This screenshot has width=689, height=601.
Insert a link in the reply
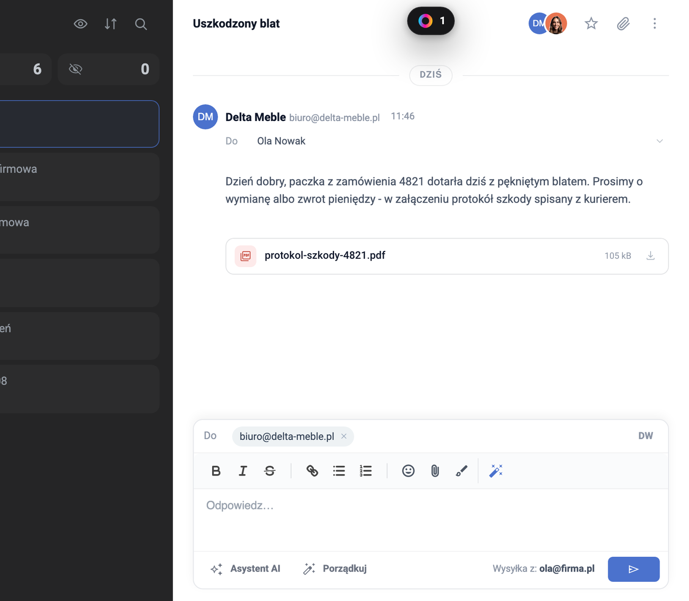click(312, 471)
